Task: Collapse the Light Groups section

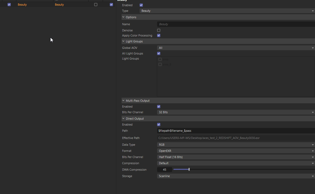Action: coord(123,41)
